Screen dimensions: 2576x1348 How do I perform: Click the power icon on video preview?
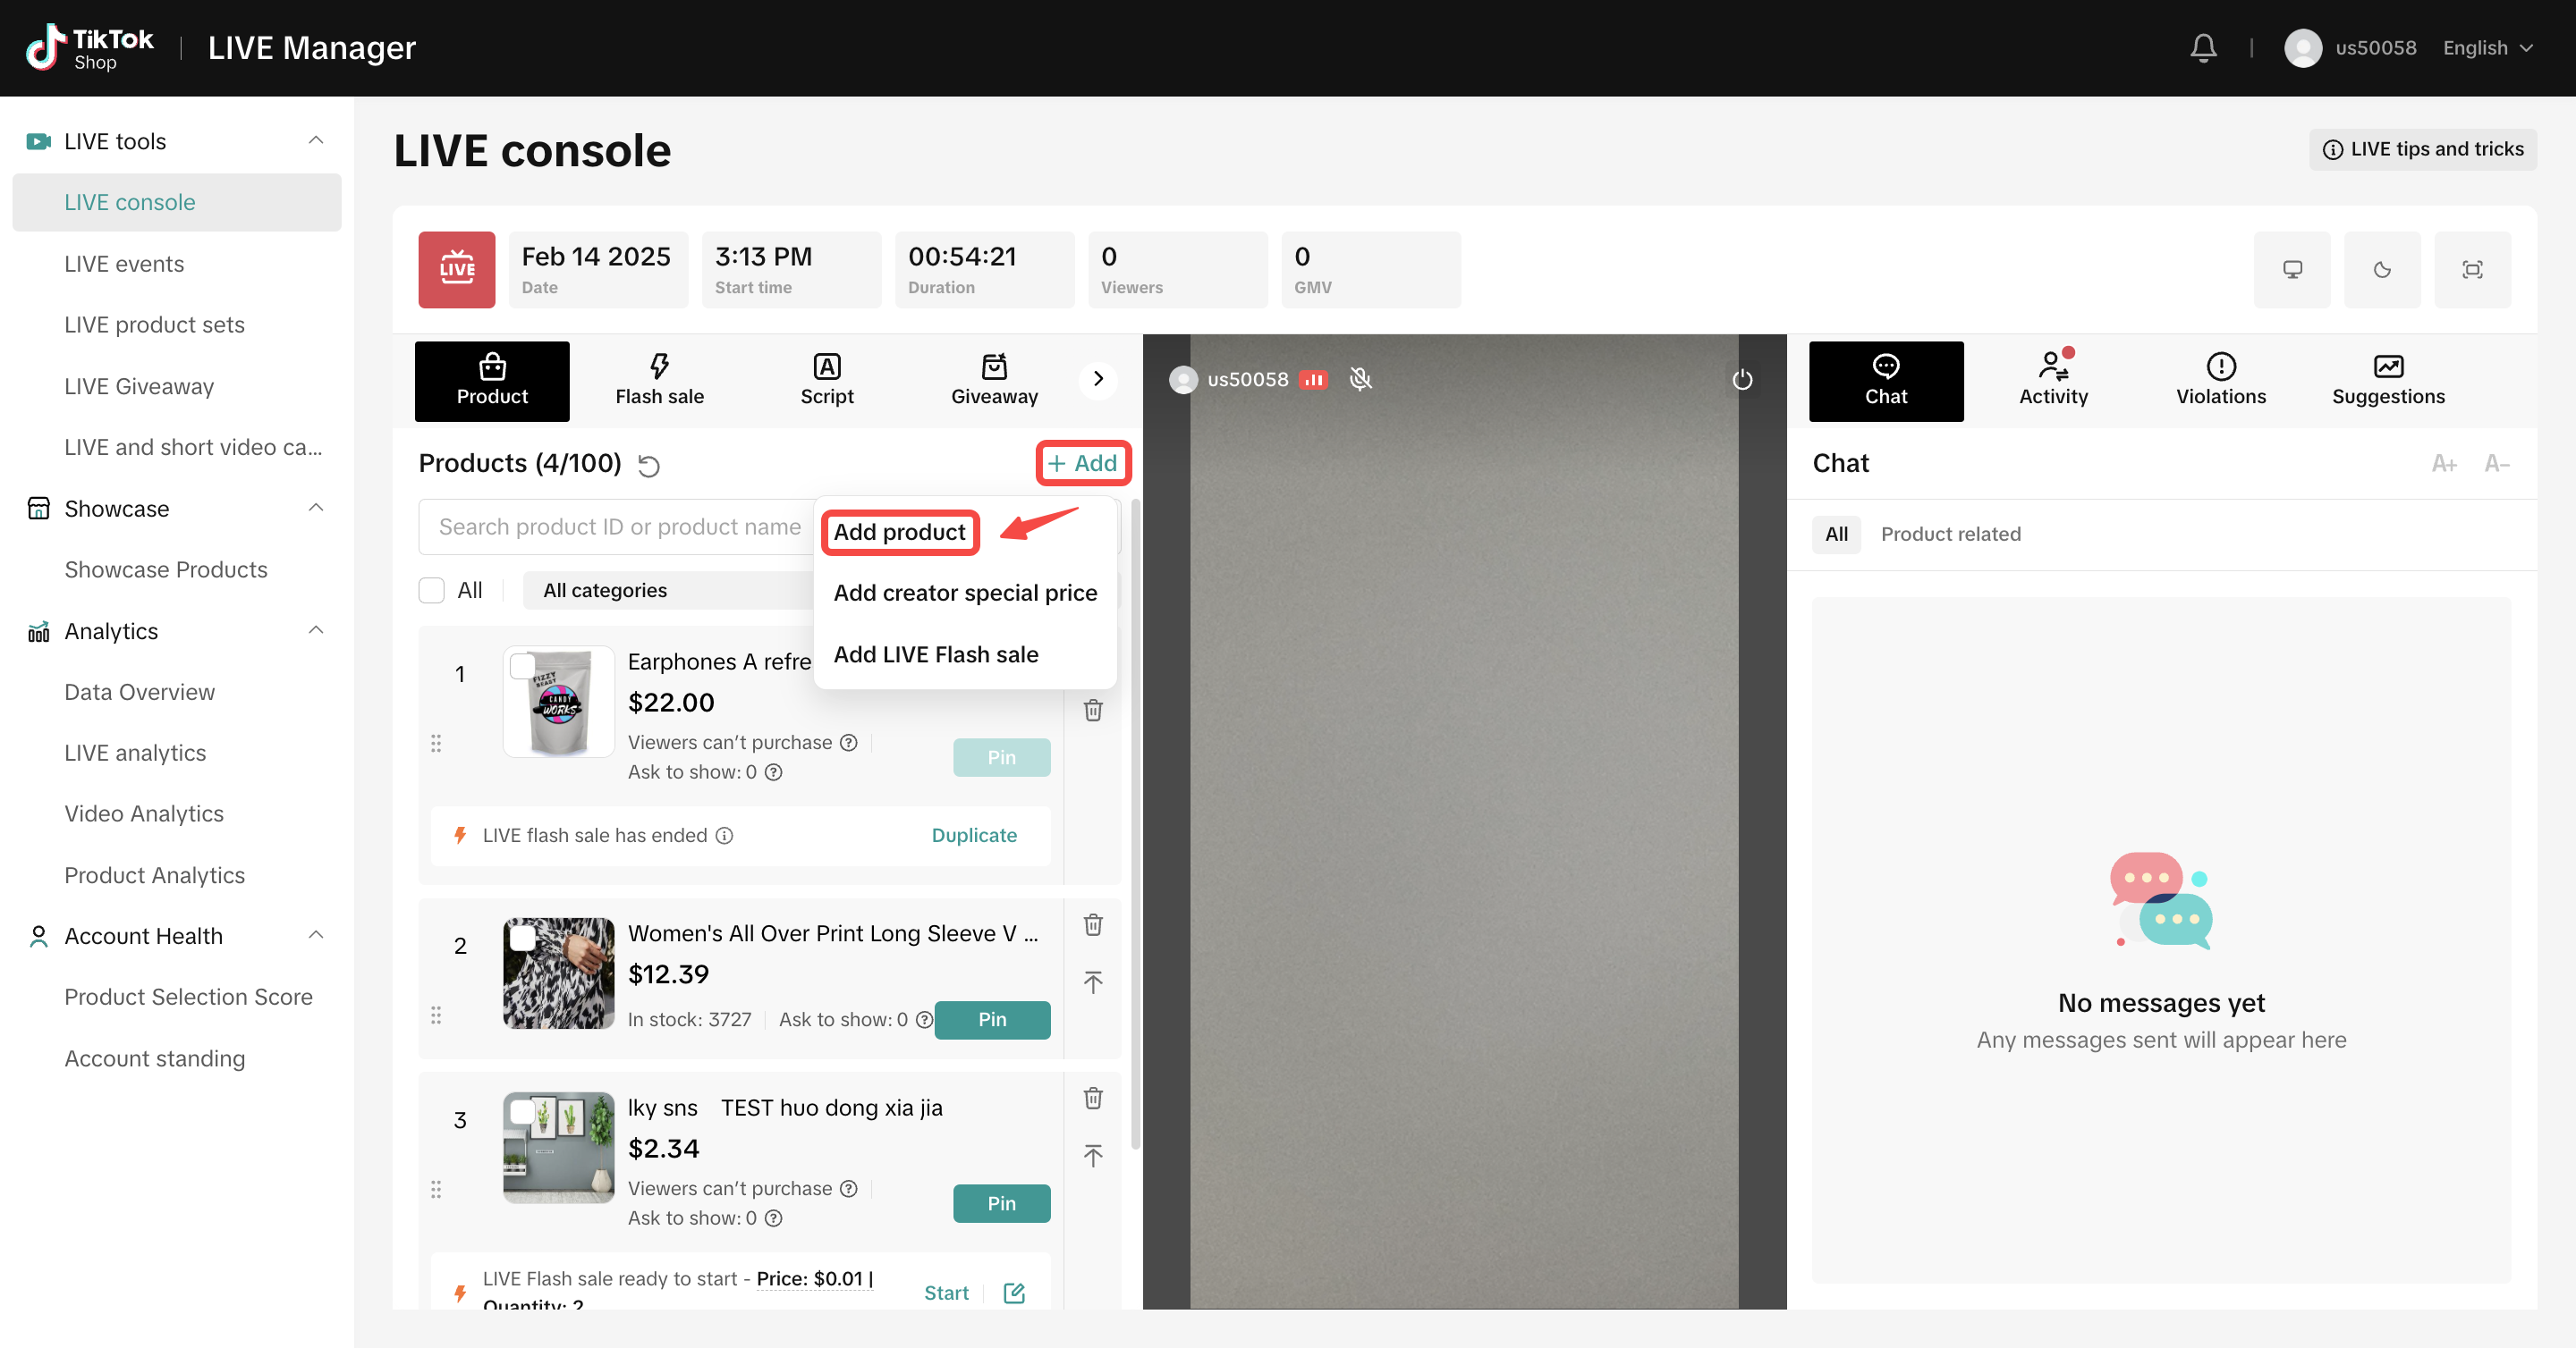[x=1742, y=379]
